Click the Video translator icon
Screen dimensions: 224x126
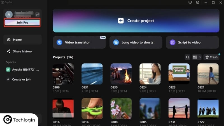click(59, 42)
